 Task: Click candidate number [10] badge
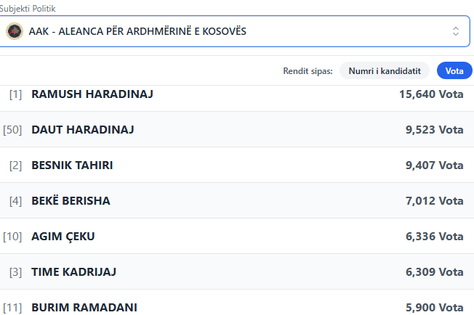[x=12, y=236]
